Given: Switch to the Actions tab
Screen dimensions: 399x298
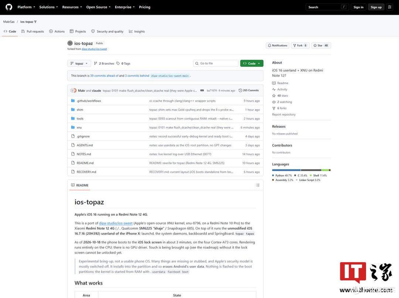Looking at the screenshot, I should (57, 31).
